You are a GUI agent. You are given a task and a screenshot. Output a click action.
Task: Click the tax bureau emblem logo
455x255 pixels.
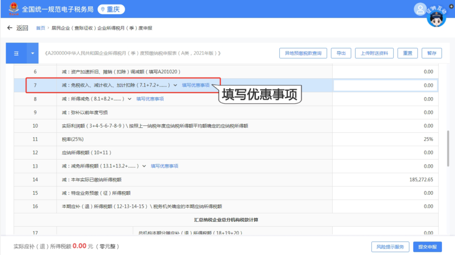[x=13, y=8]
